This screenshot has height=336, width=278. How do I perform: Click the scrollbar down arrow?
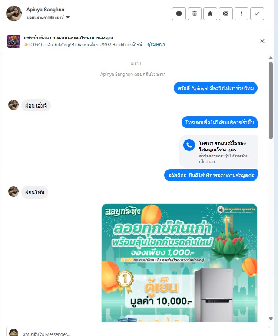271,319
